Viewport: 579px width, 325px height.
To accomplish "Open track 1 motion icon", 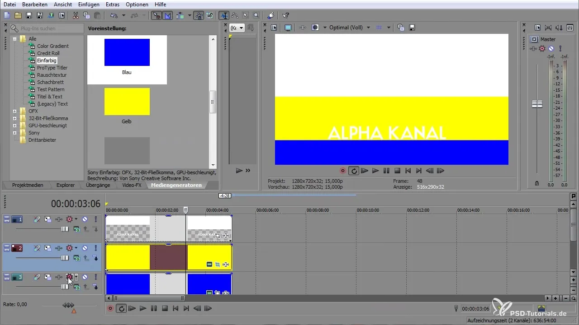I will [x=47, y=219].
